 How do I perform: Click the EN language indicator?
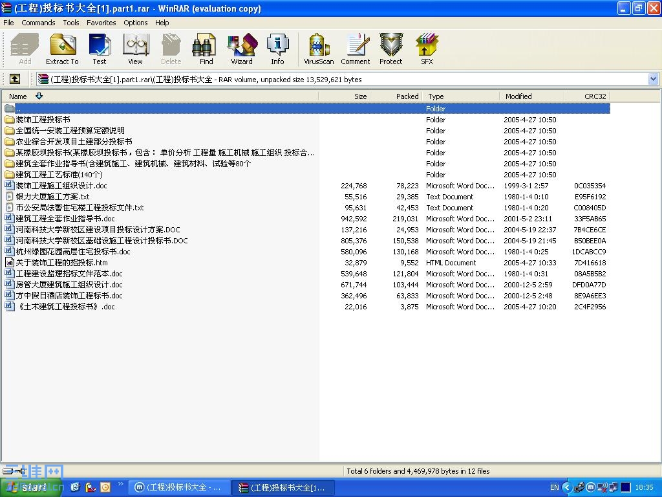pos(554,487)
